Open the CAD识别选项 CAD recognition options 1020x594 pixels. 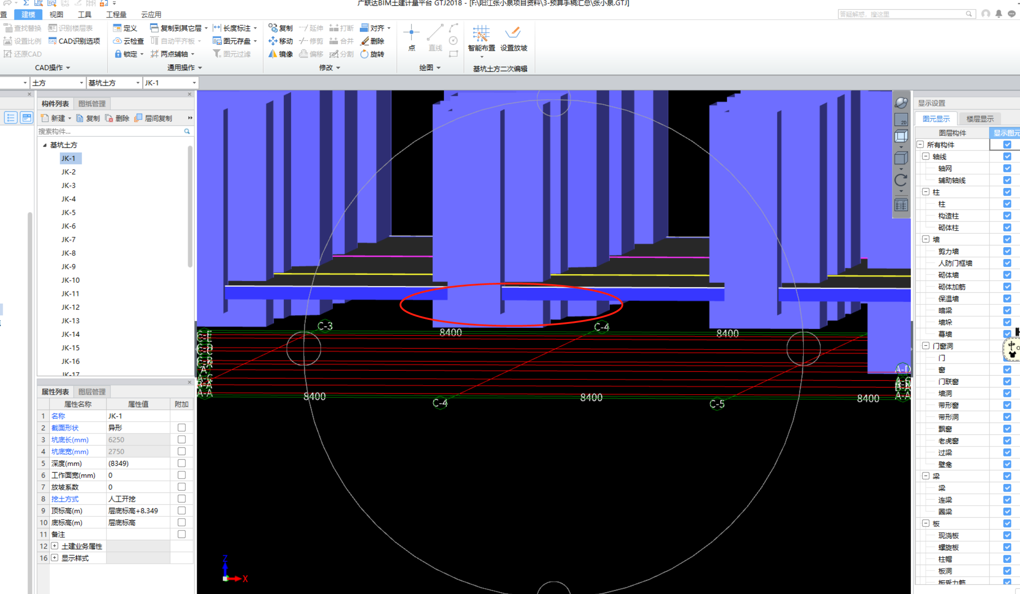coord(74,41)
